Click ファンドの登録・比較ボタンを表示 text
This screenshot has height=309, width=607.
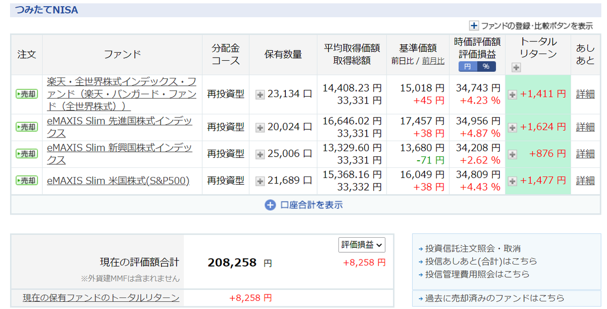click(x=537, y=26)
